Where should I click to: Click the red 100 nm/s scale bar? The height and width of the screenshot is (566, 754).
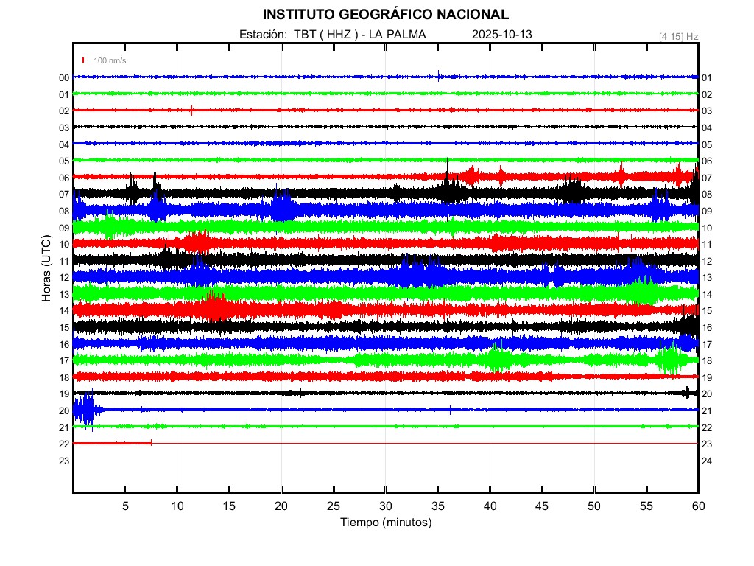pos(84,60)
